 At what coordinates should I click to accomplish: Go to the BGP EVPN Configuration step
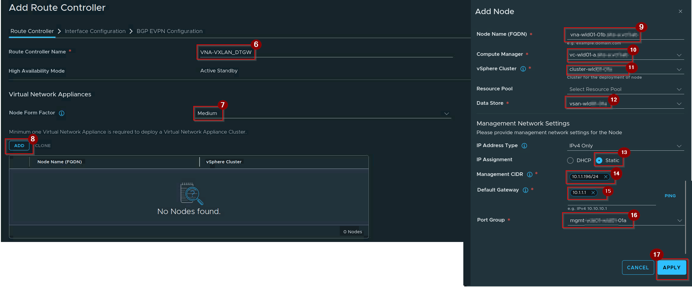tap(170, 31)
